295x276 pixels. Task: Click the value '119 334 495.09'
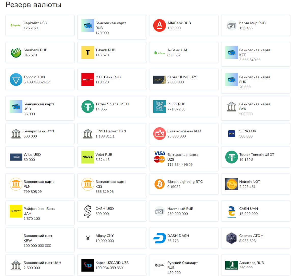[180, 165]
